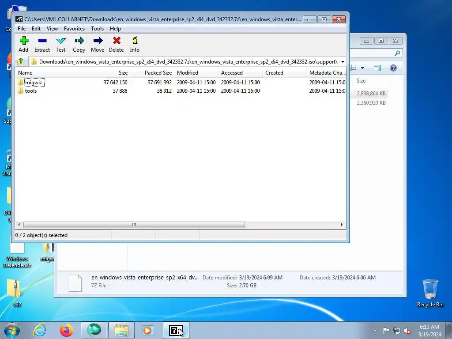This screenshot has width=452, height=339.
Task: Launch Firefox from taskbar
Action: tap(67, 330)
